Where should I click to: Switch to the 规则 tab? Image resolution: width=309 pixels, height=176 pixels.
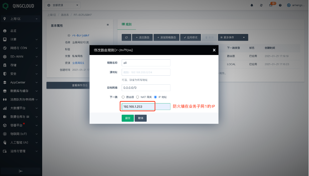127,24
